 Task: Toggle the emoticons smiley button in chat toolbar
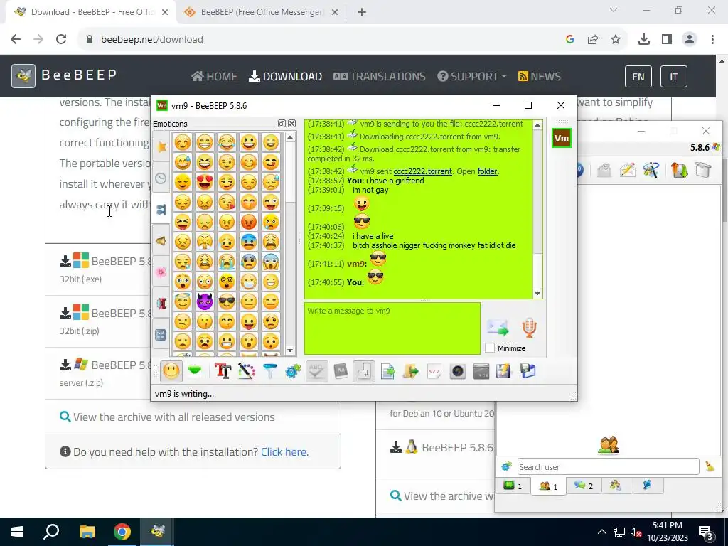click(x=171, y=371)
